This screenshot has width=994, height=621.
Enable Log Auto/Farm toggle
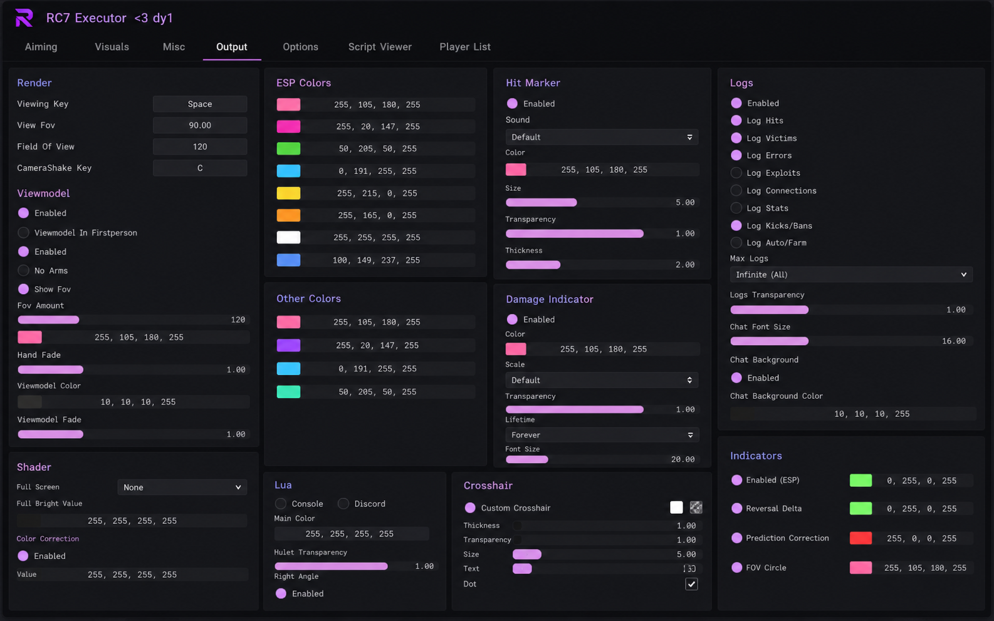(736, 242)
